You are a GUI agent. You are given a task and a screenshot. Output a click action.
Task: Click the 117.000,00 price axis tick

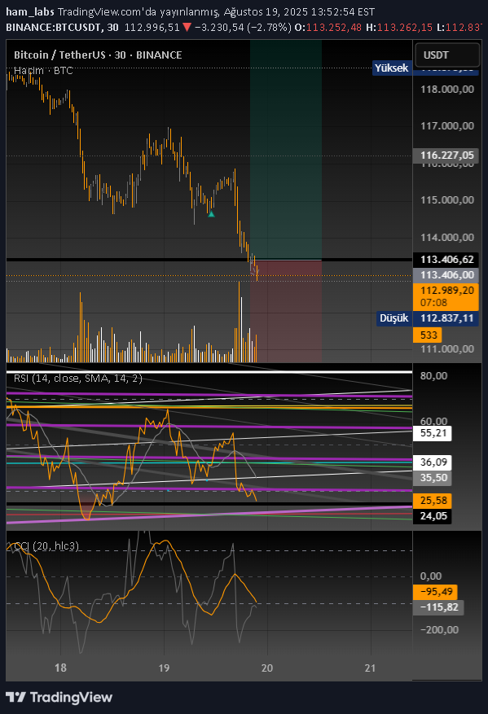[x=447, y=126]
